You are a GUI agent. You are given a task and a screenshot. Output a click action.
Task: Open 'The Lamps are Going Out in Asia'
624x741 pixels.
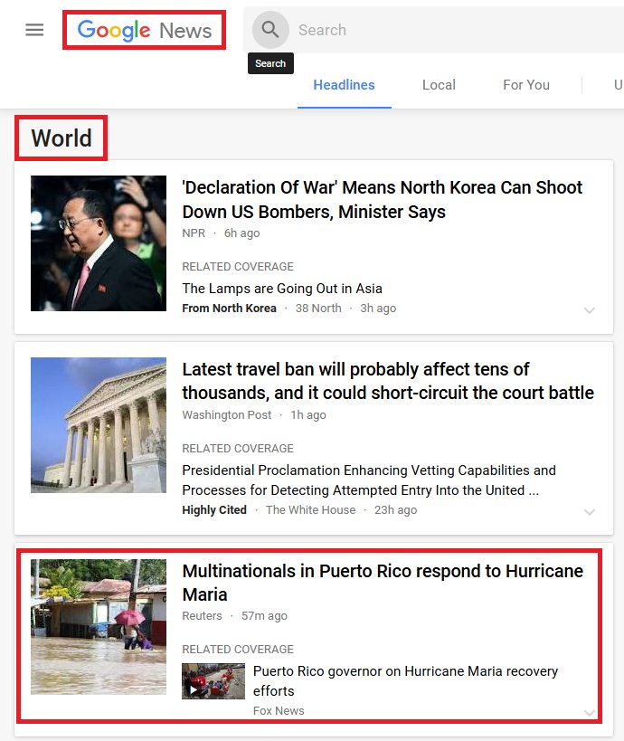(282, 289)
